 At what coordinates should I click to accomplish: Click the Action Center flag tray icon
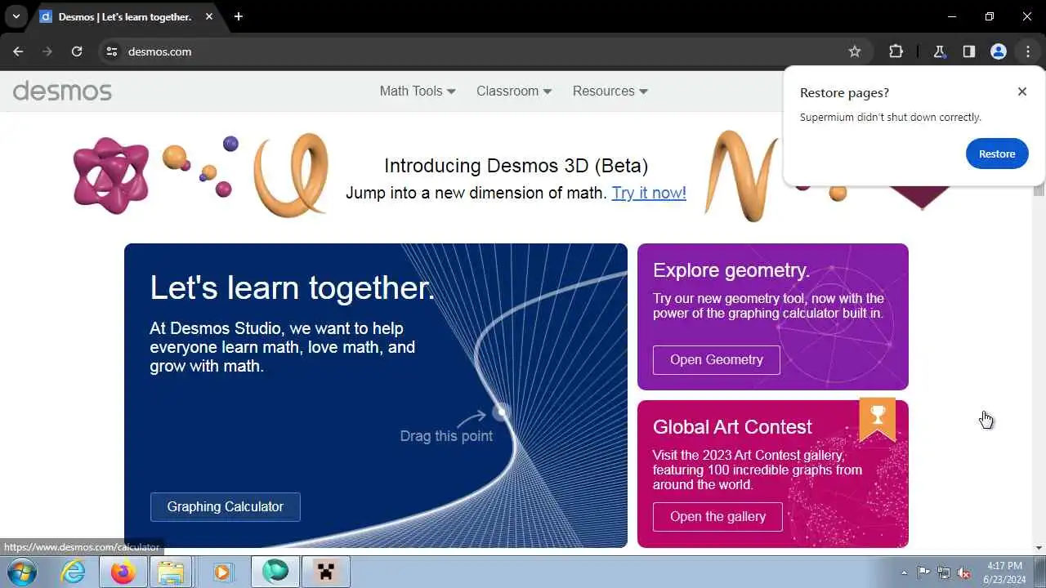[x=924, y=572]
